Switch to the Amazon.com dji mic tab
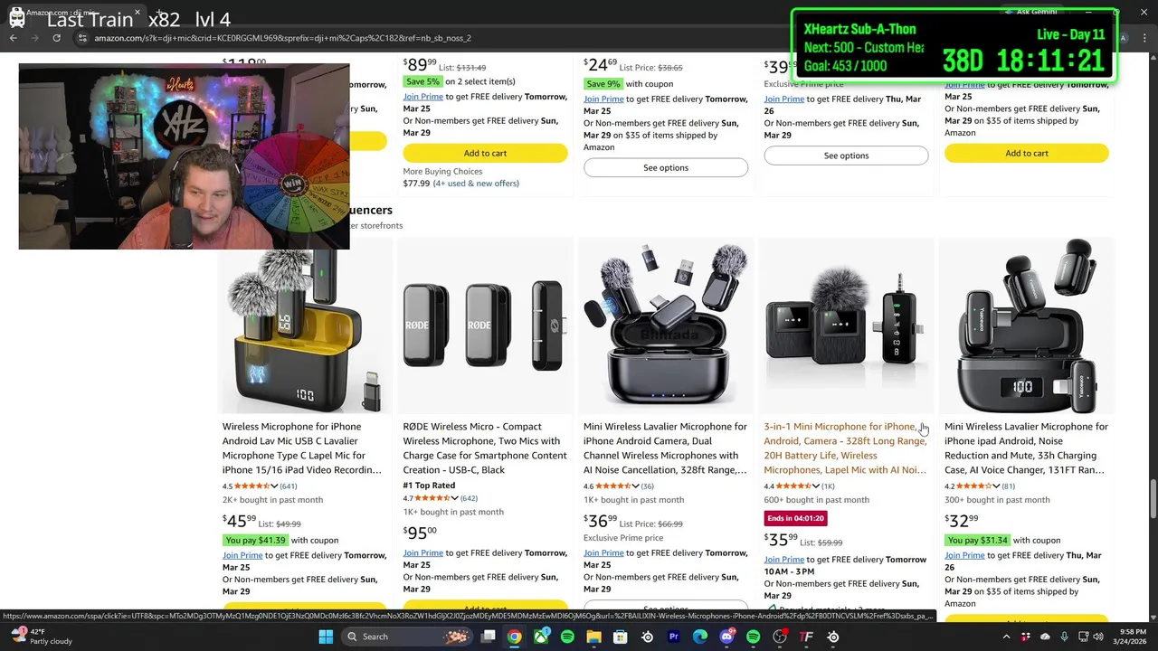The height and width of the screenshot is (651, 1158). click(x=77, y=13)
